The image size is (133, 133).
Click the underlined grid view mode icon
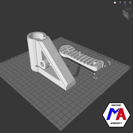(x=125, y=3)
